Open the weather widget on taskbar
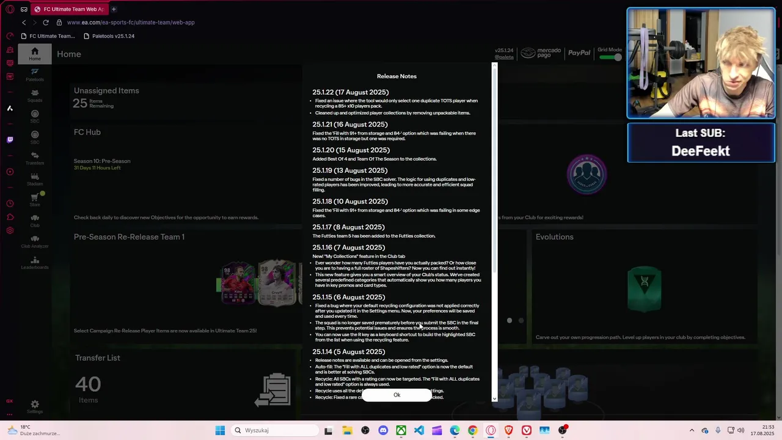The width and height of the screenshot is (782, 440). (33, 430)
